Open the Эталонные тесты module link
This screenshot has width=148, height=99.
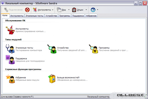coord(24,48)
